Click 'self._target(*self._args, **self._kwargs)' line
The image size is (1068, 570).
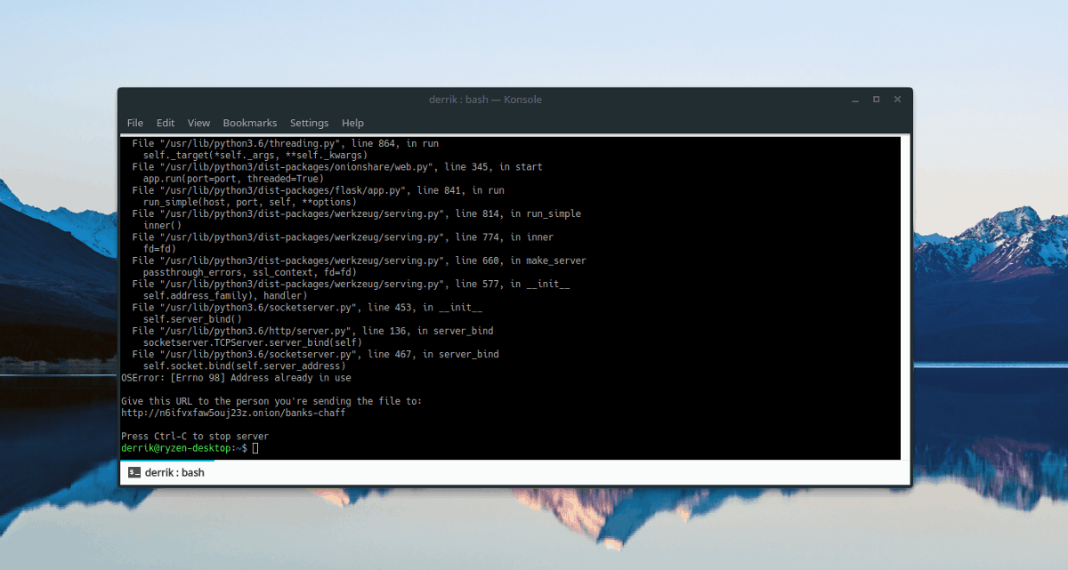(255, 155)
